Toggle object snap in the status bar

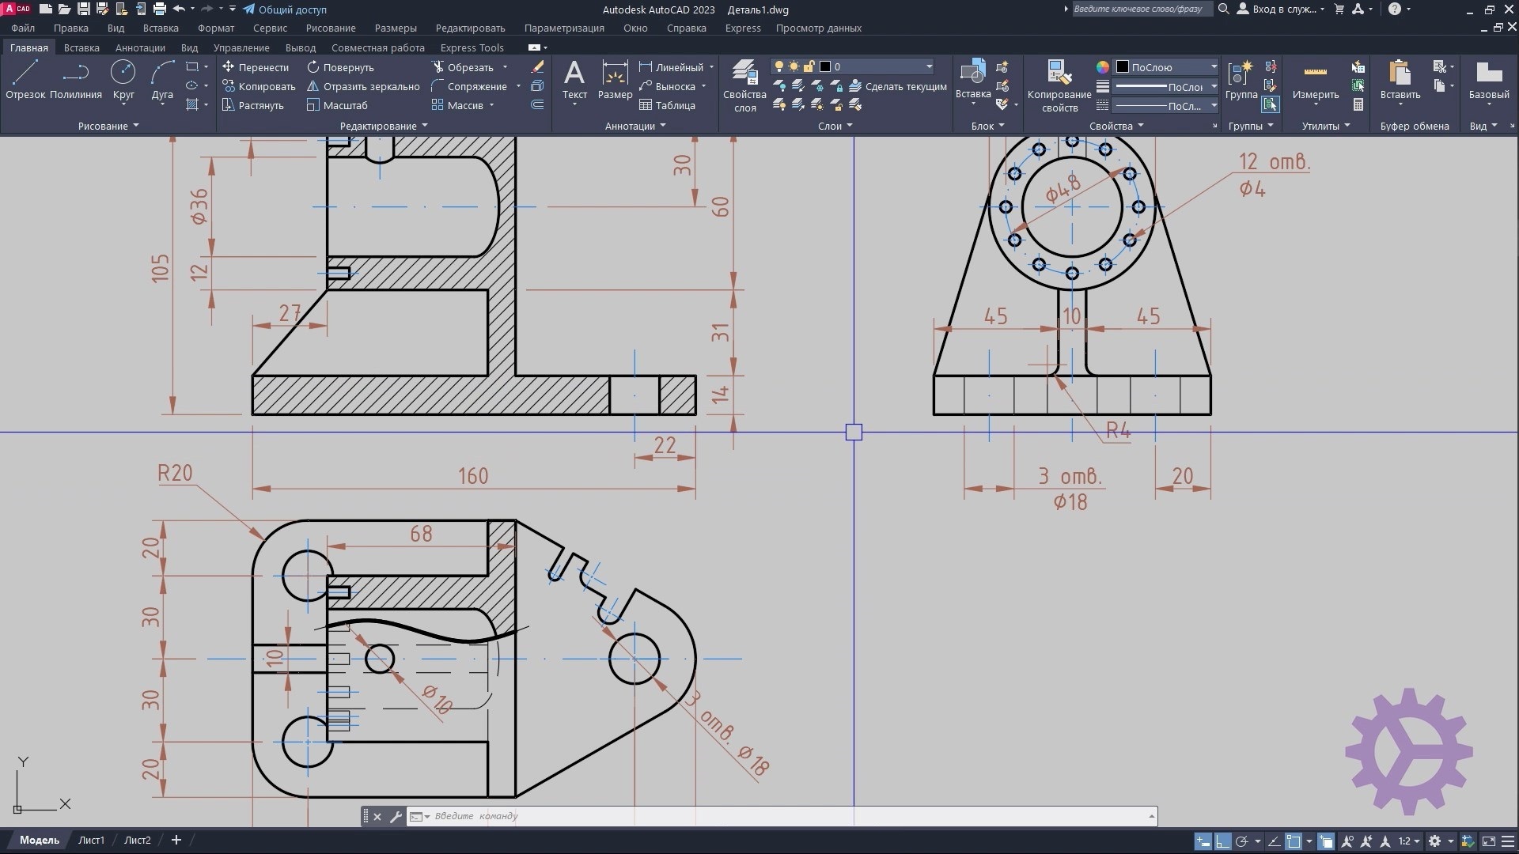1294,841
